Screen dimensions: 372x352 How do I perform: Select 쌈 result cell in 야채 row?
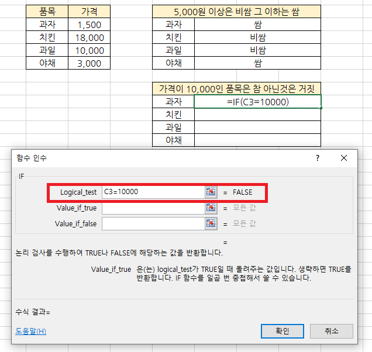click(257, 63)
